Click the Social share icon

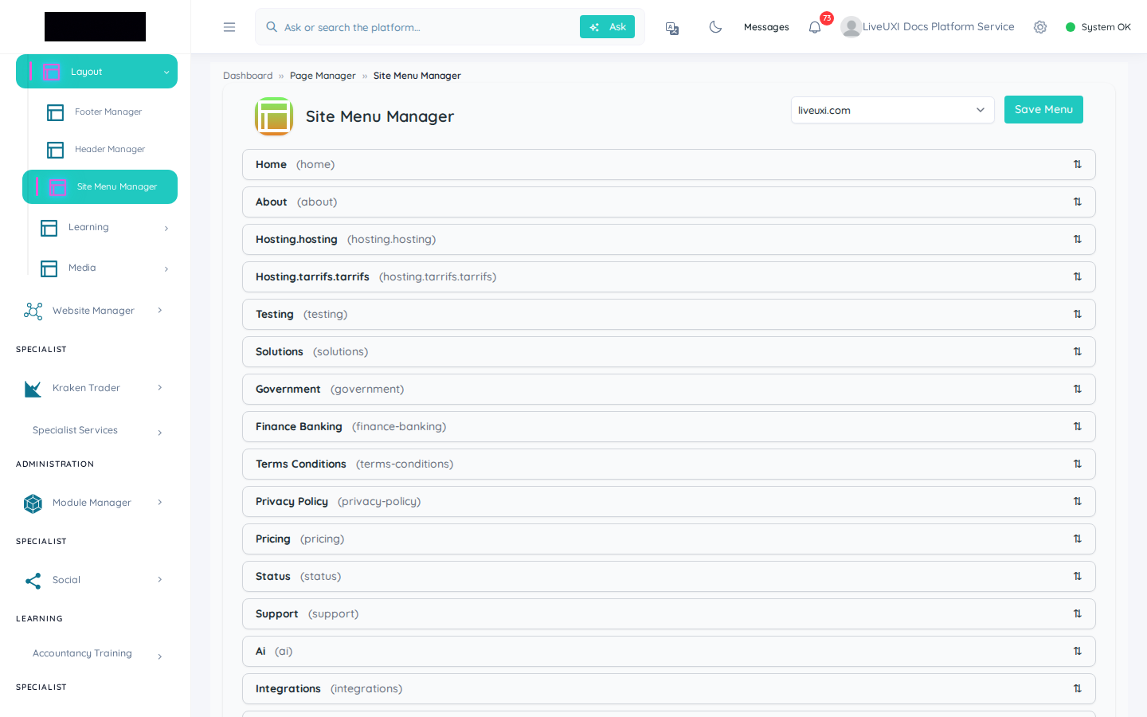pos(33,580)
